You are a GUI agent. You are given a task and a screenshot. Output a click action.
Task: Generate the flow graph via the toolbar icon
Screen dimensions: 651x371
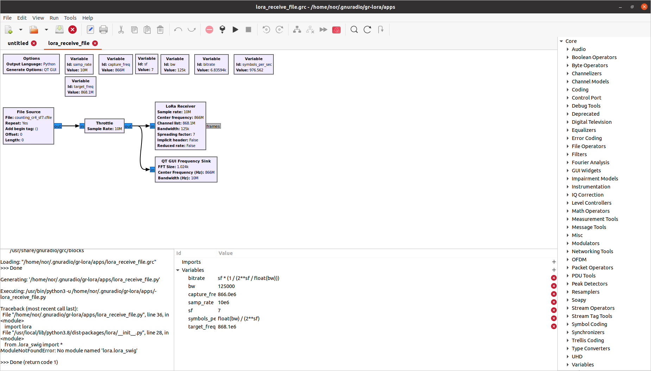(222, 30)
